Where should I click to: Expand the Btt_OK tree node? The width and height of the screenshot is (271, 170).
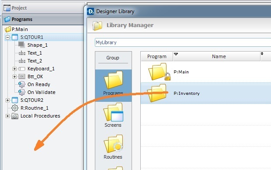(14, 76)
